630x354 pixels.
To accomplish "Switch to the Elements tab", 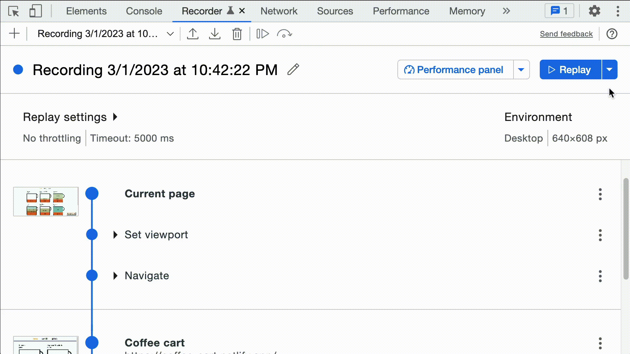I will (86, 11).
